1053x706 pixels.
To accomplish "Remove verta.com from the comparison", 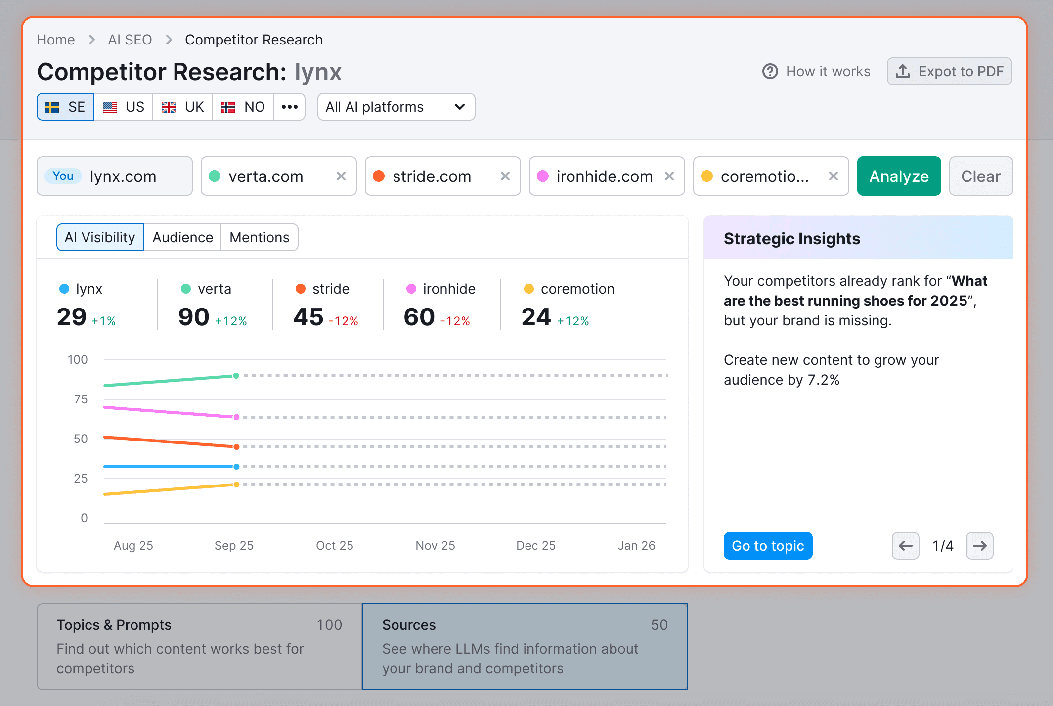I will pyautogui.click(x=341, y=176).
